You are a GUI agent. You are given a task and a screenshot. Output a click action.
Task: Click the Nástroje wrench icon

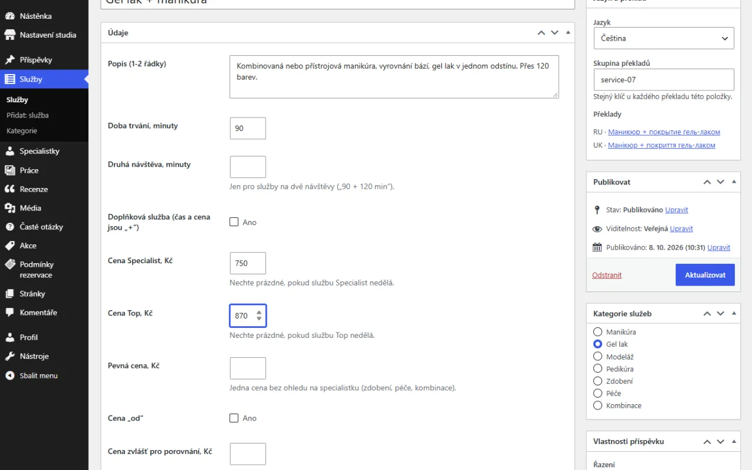9,356
